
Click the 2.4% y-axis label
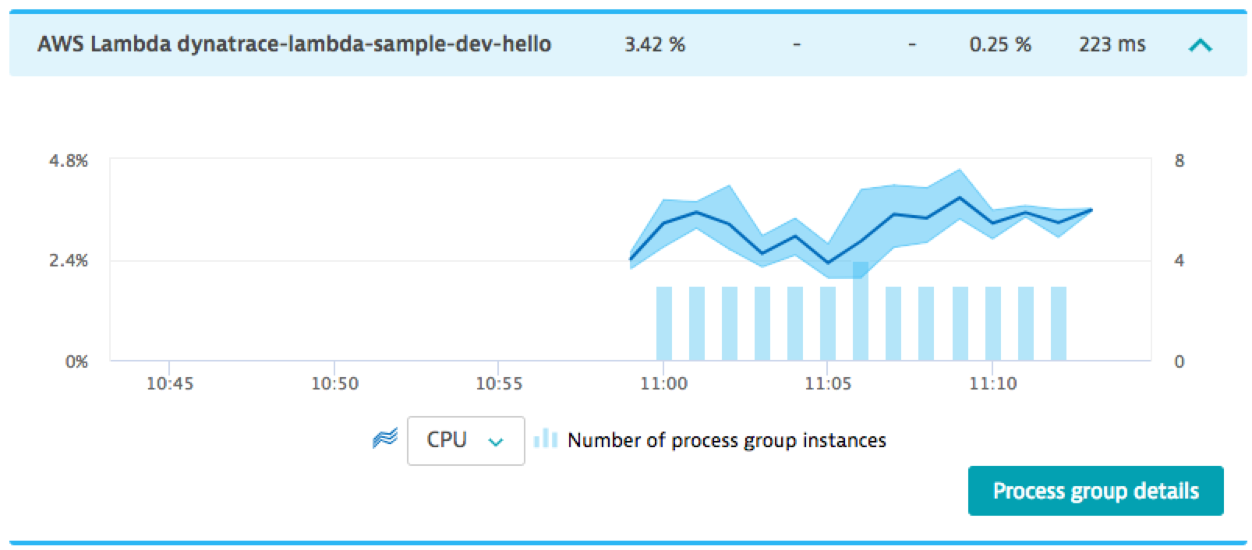(x=69, y=260)
